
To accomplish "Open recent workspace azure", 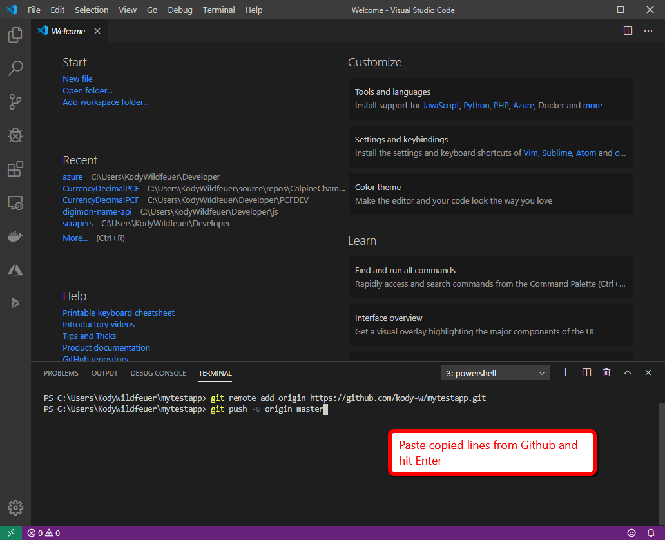I will click(73, 177).
